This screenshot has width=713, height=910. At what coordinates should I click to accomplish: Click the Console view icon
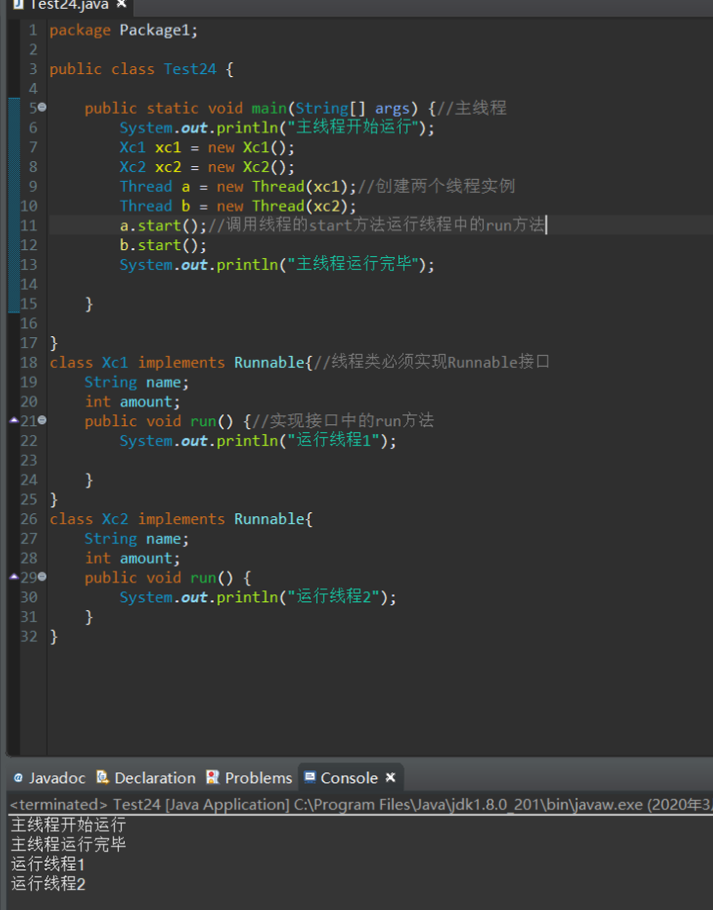[x=310, y=777]
